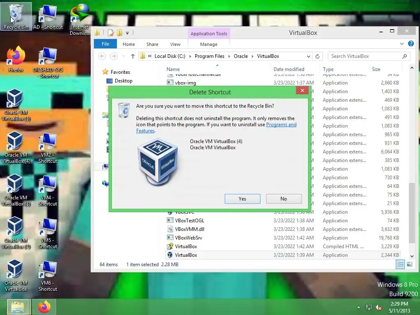Click the network icon in system tray
This screenshot has width=420, height=315.
click(369, 307)
